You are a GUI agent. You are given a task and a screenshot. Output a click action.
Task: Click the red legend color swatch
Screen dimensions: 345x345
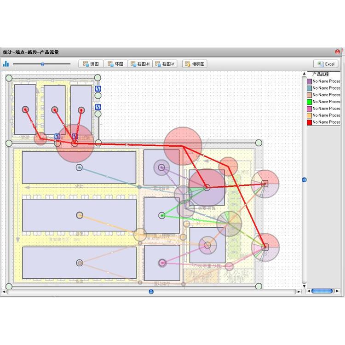pos(310,122)
